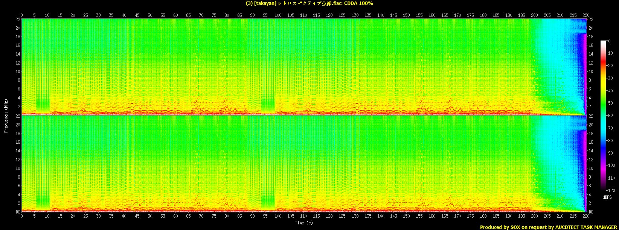The image size is (619, 230).
Task: Click the 220 second marker on top time axis
Action: [x=585, y=15]
